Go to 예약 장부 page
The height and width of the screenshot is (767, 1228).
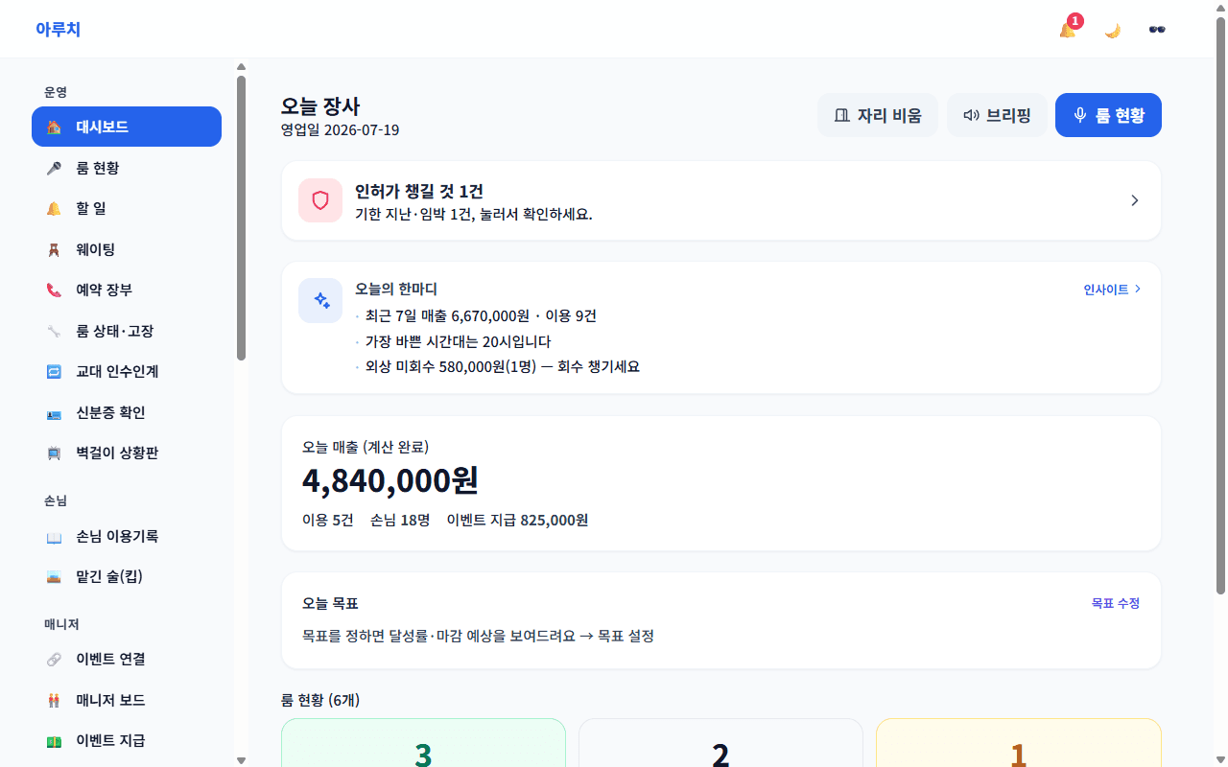(x=127, y=290)
